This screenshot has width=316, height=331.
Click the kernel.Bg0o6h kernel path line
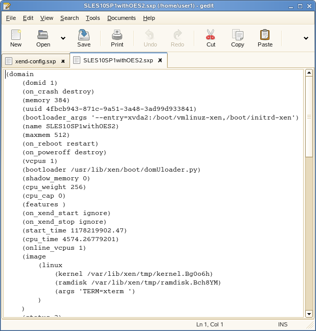[134, 274]
